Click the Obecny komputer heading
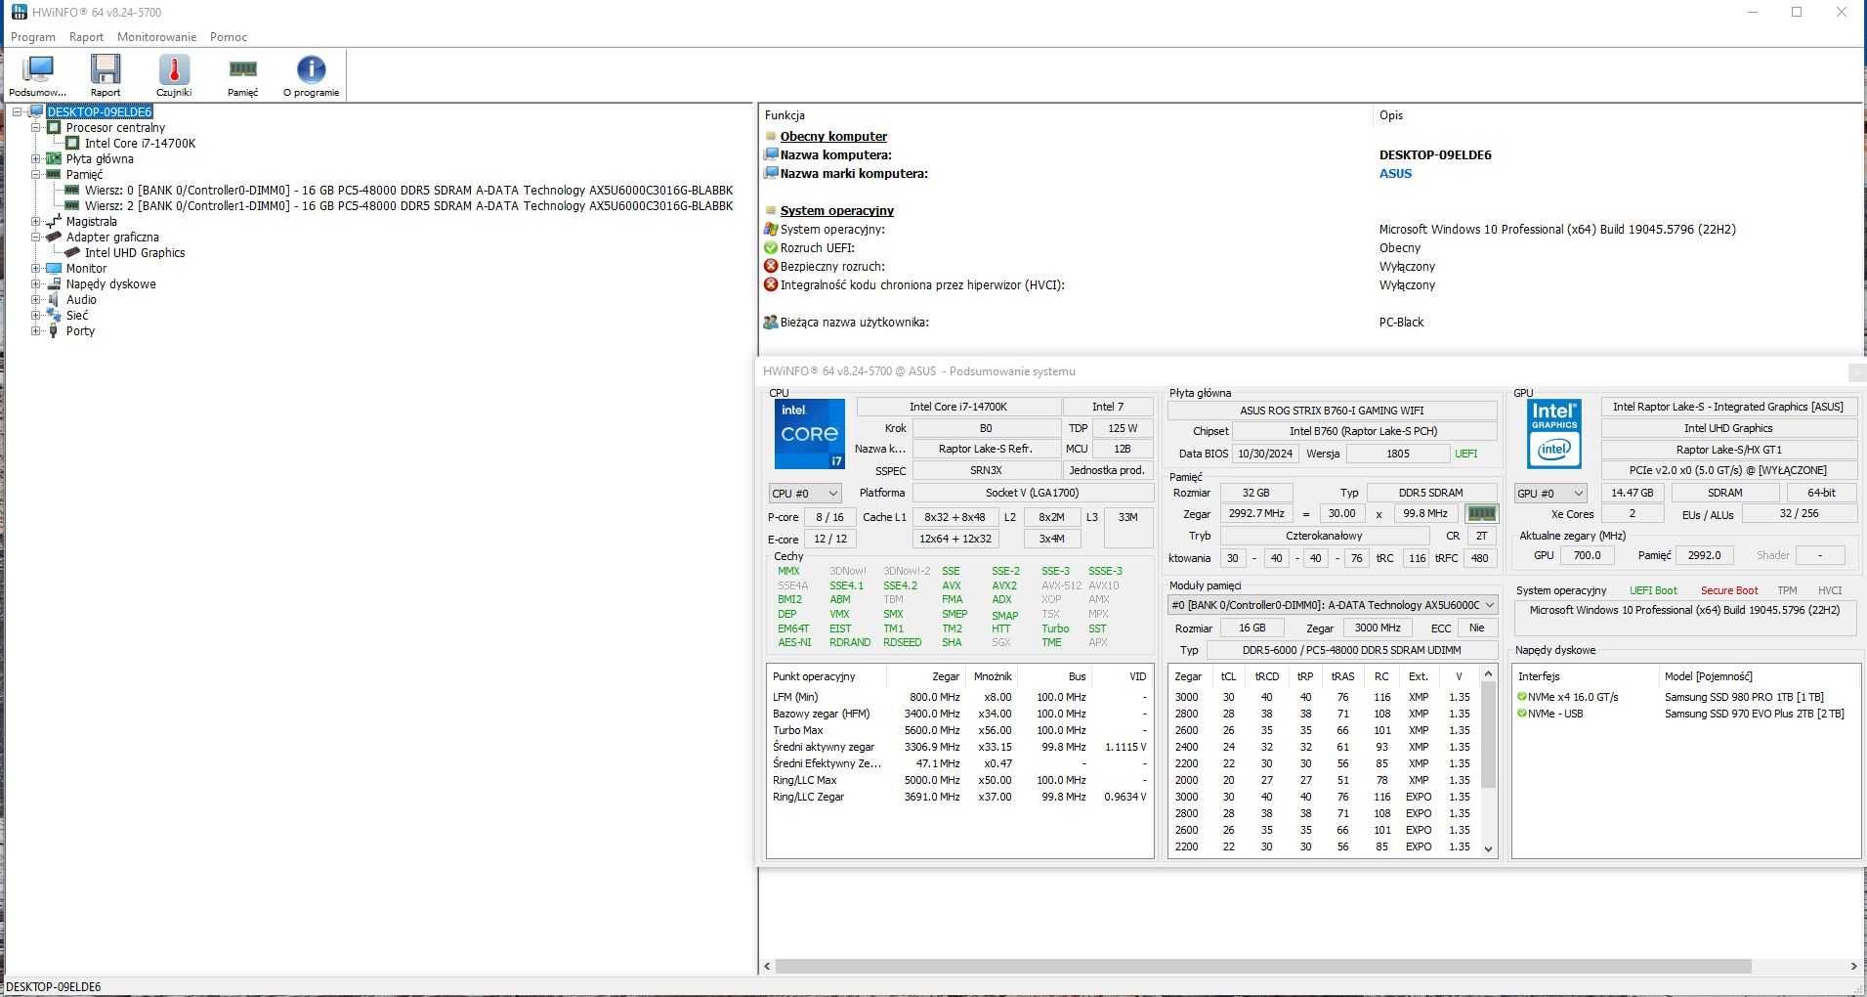The image size is (1867, 997). click(833, 137)
